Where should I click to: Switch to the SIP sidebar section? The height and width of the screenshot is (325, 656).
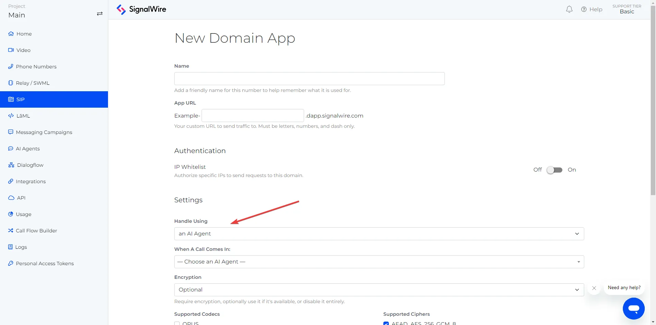coord(20,99)
